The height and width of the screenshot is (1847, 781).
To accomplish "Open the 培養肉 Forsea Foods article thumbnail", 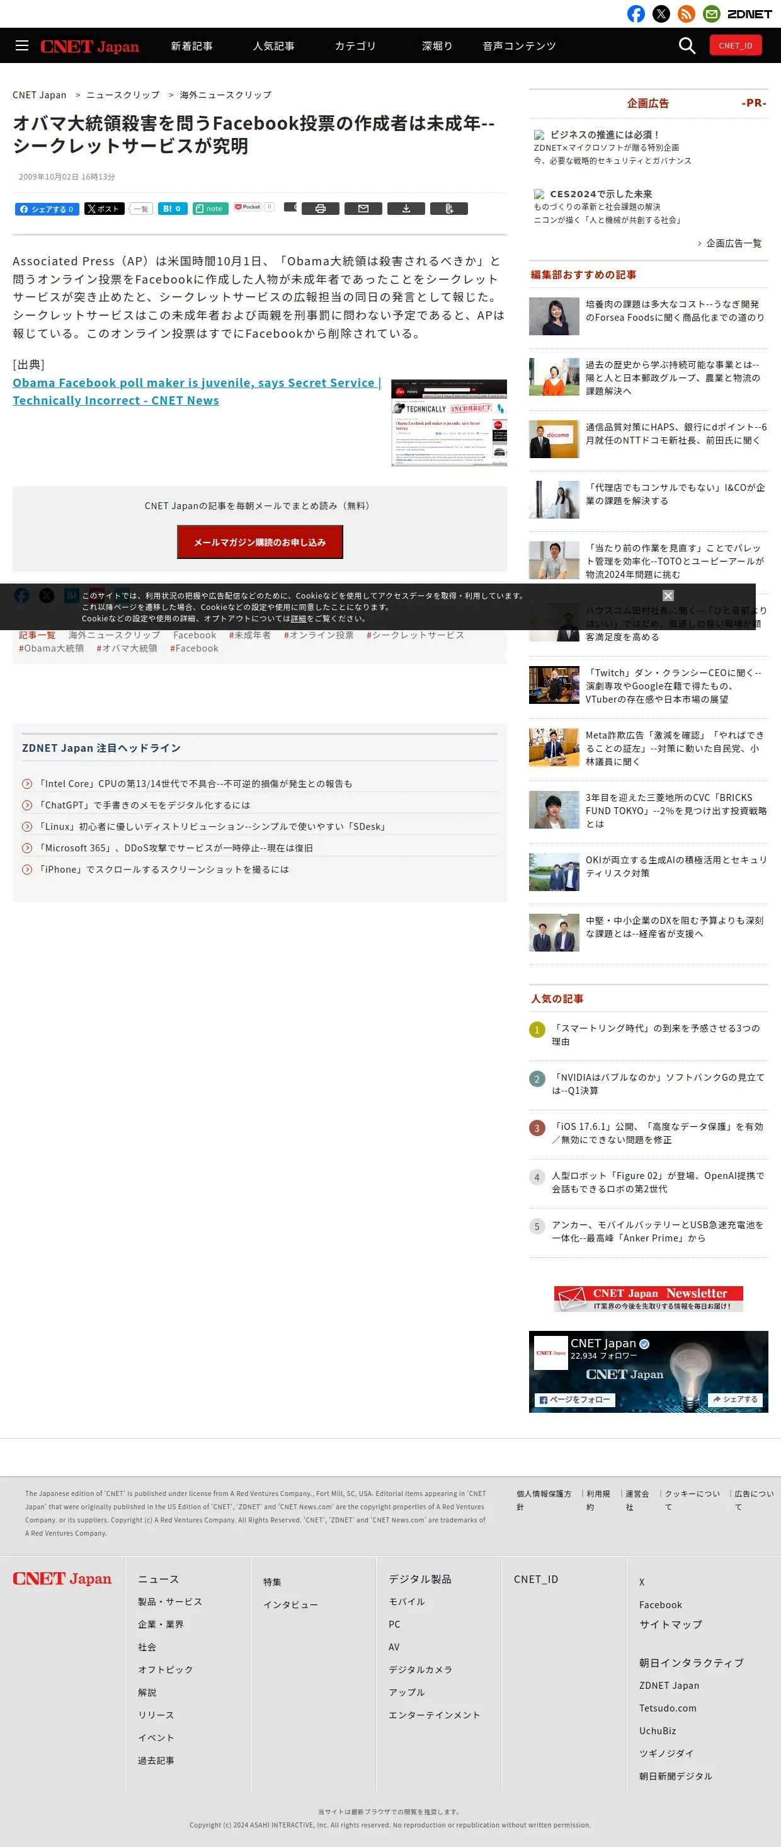I will (x=554, y=316).
